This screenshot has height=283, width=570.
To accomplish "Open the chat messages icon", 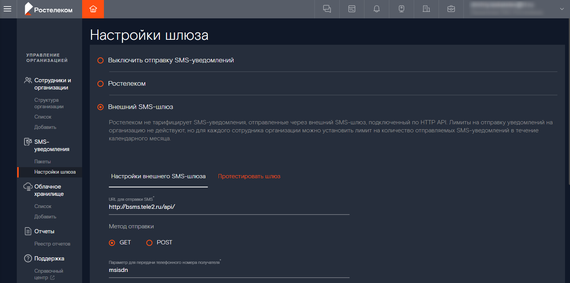I will click(x=327, y=9).
